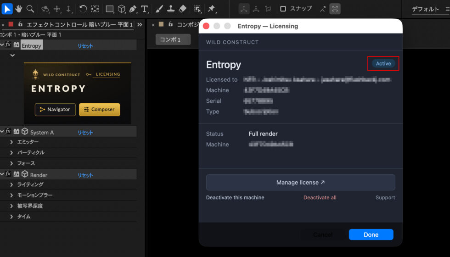Select the Clone Stamp tool
450x257 pixels.
(171, 9)
